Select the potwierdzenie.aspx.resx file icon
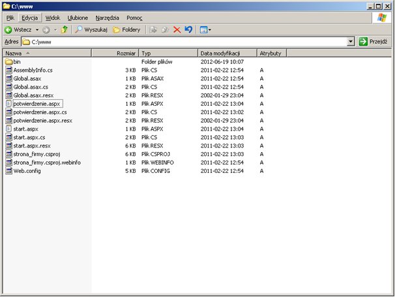This screenshot has width=395, height=297. tap(9, 120)
